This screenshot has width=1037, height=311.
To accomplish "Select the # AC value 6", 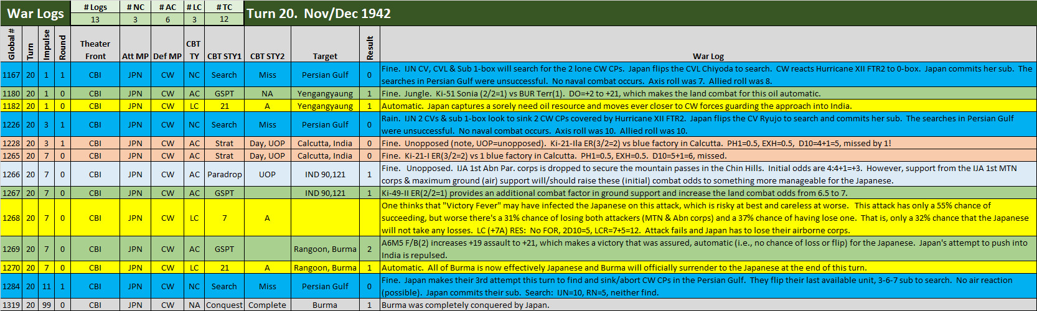I will tap(167, 19).
